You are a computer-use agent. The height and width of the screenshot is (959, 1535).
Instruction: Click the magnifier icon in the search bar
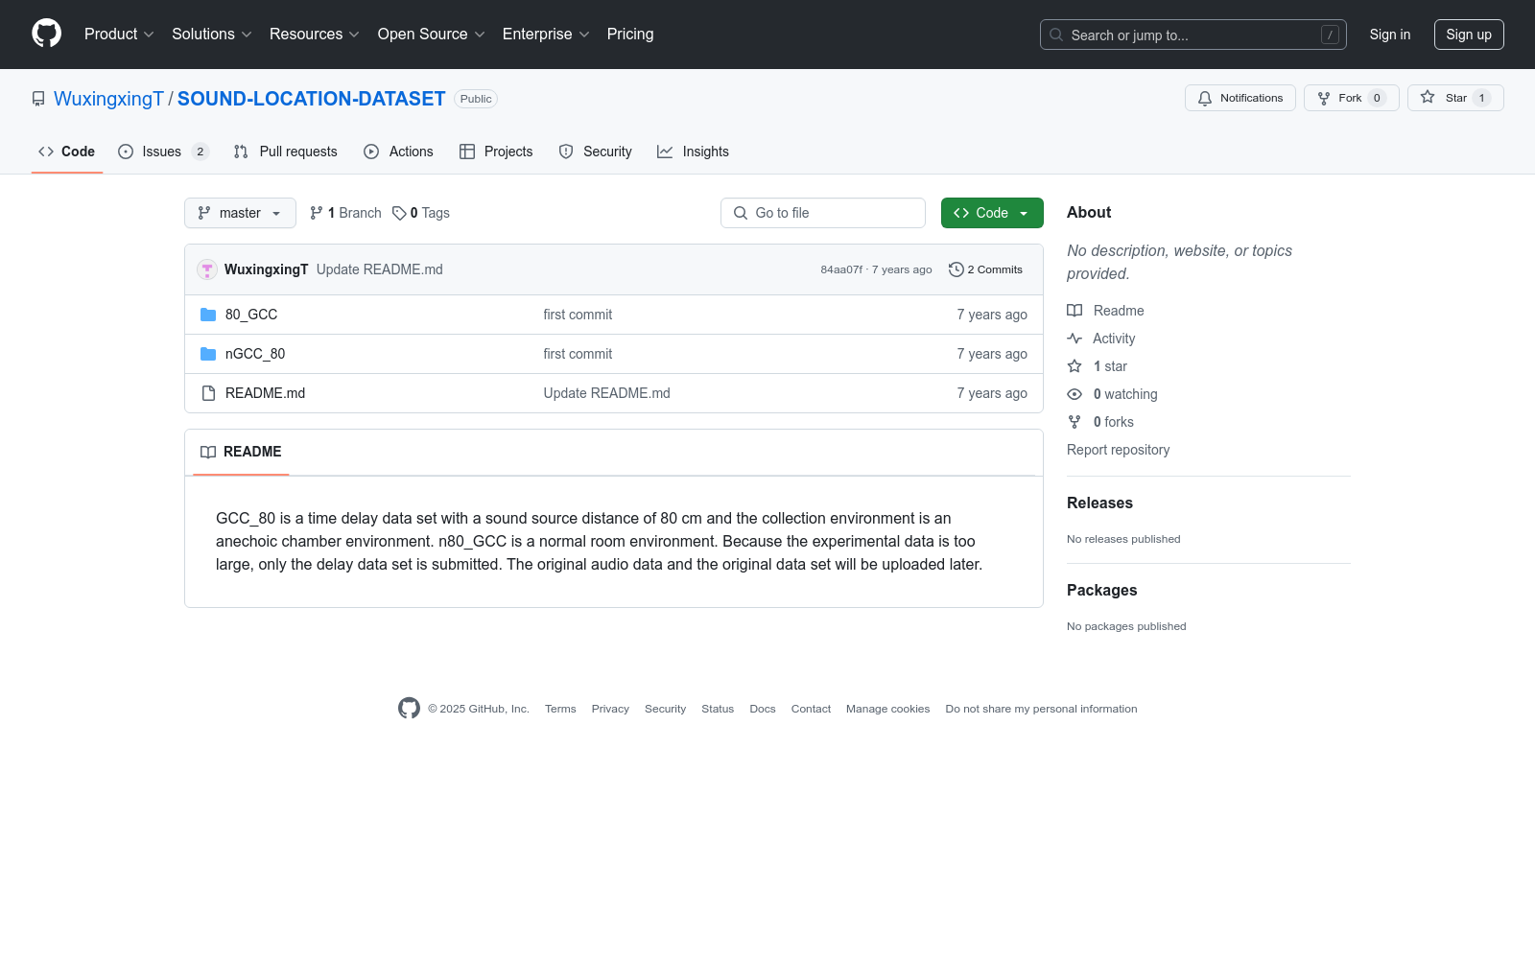tap(1056, 35)
